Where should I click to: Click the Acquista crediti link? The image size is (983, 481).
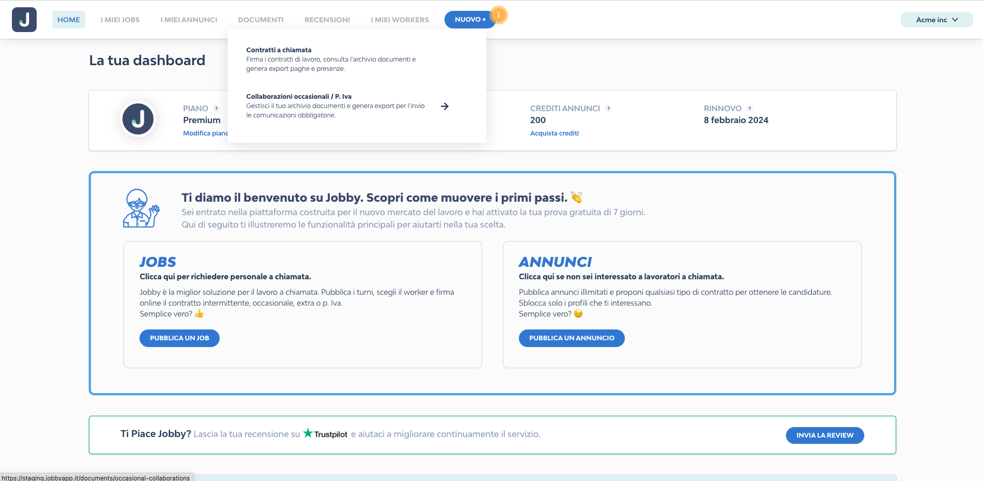(x=555, y=133)
